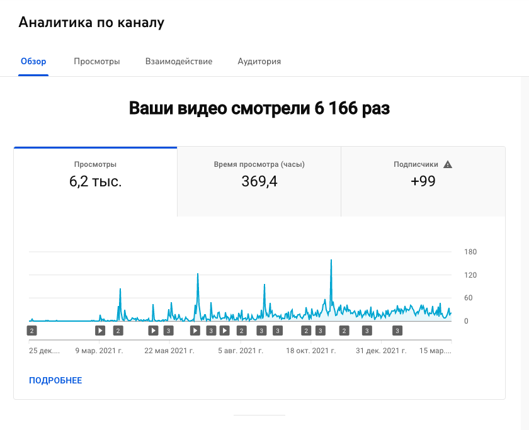Click the ПОДРОБНЕЕ link
Image resolution: width=529 pixels, height=430 pixels.
click(55, 380)
